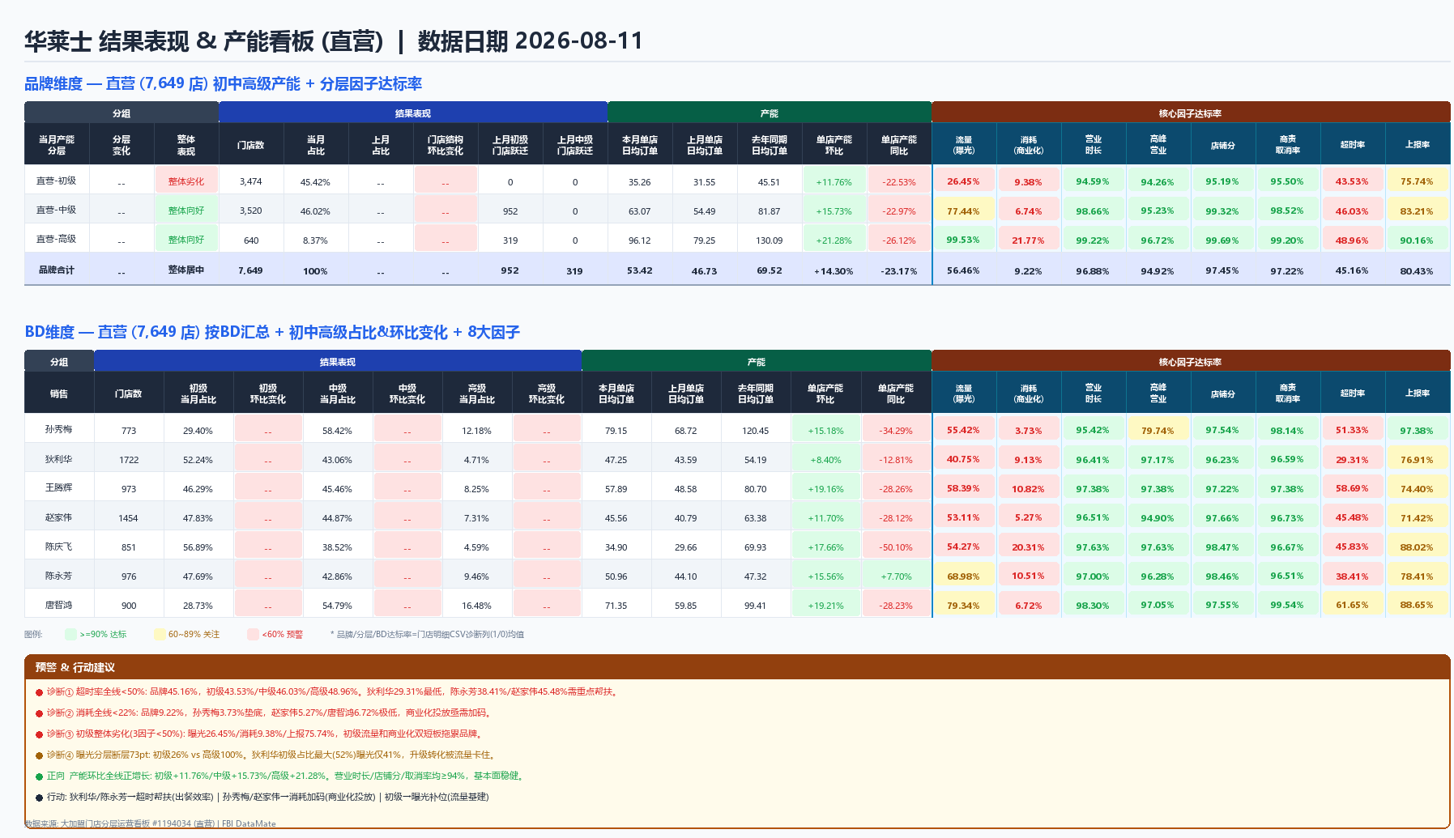Select the 陈庆飞 row name
The width and height of the screenshot is (1454, 838).
click(x=59, y=547)
